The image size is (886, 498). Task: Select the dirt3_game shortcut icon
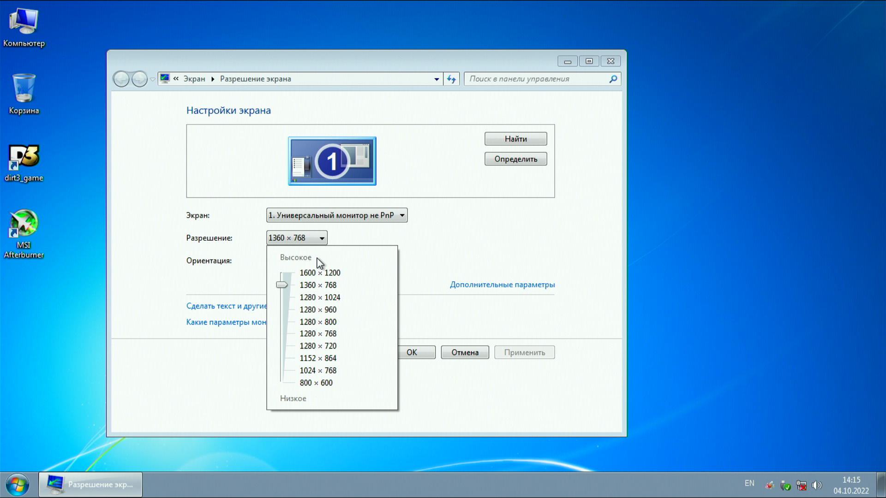click(x=24, y=158)
